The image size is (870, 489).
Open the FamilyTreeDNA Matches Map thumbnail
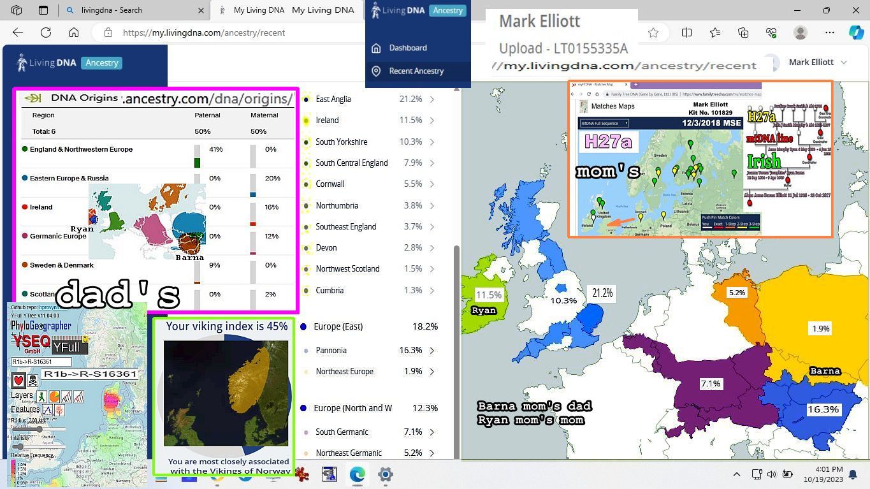[700, 159]
